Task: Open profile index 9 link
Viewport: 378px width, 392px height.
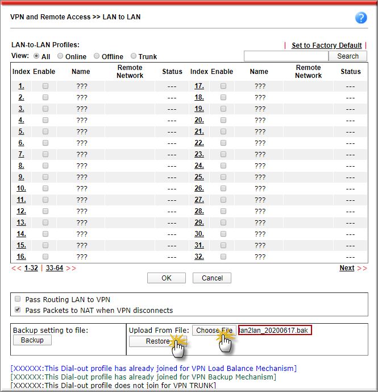Action: (x=21, y=178)
